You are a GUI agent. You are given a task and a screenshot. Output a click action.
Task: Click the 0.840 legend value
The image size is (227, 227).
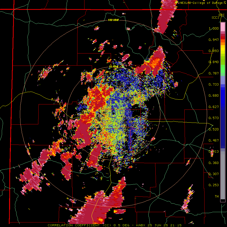(x=214, y=62)
